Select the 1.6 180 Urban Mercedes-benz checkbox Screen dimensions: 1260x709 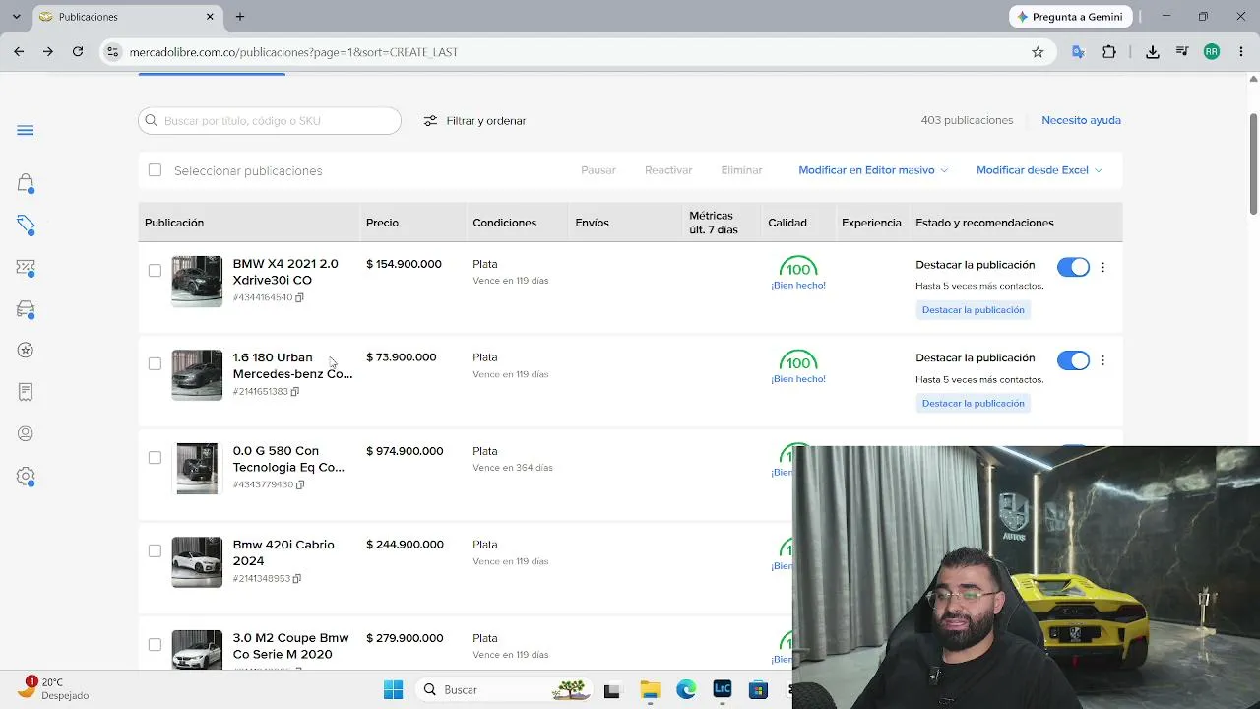pyautogui.click(x=155, y=363)
